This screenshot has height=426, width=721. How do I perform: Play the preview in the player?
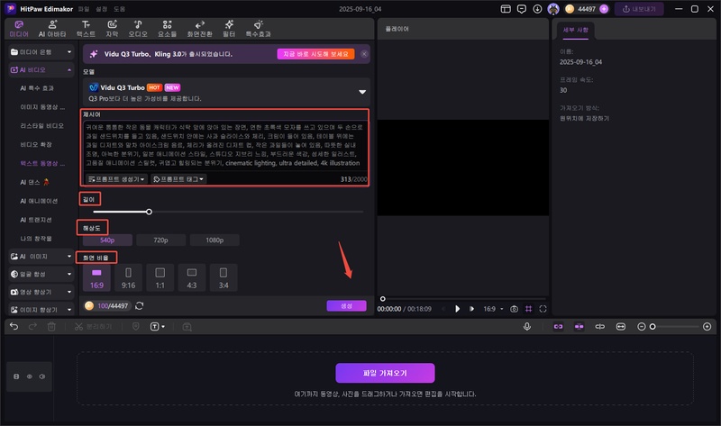pos(457,309)
